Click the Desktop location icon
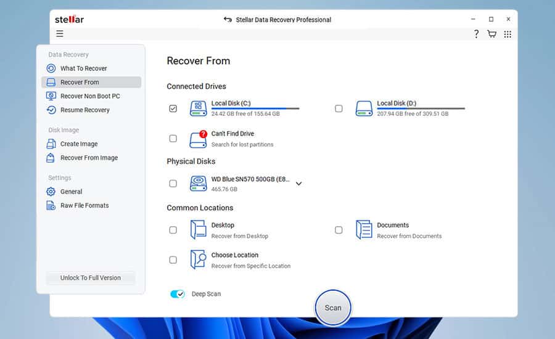555x339 pixels. coord(198,230)
